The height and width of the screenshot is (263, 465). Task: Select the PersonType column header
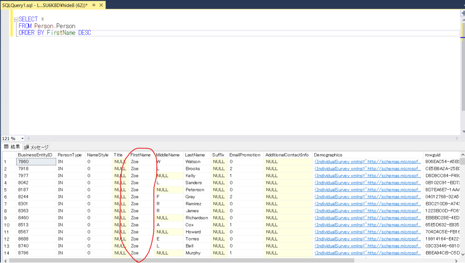(71, 155)
